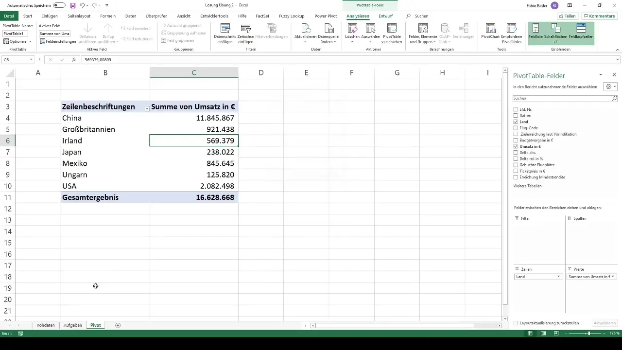Click the Kommentare button

599,16
